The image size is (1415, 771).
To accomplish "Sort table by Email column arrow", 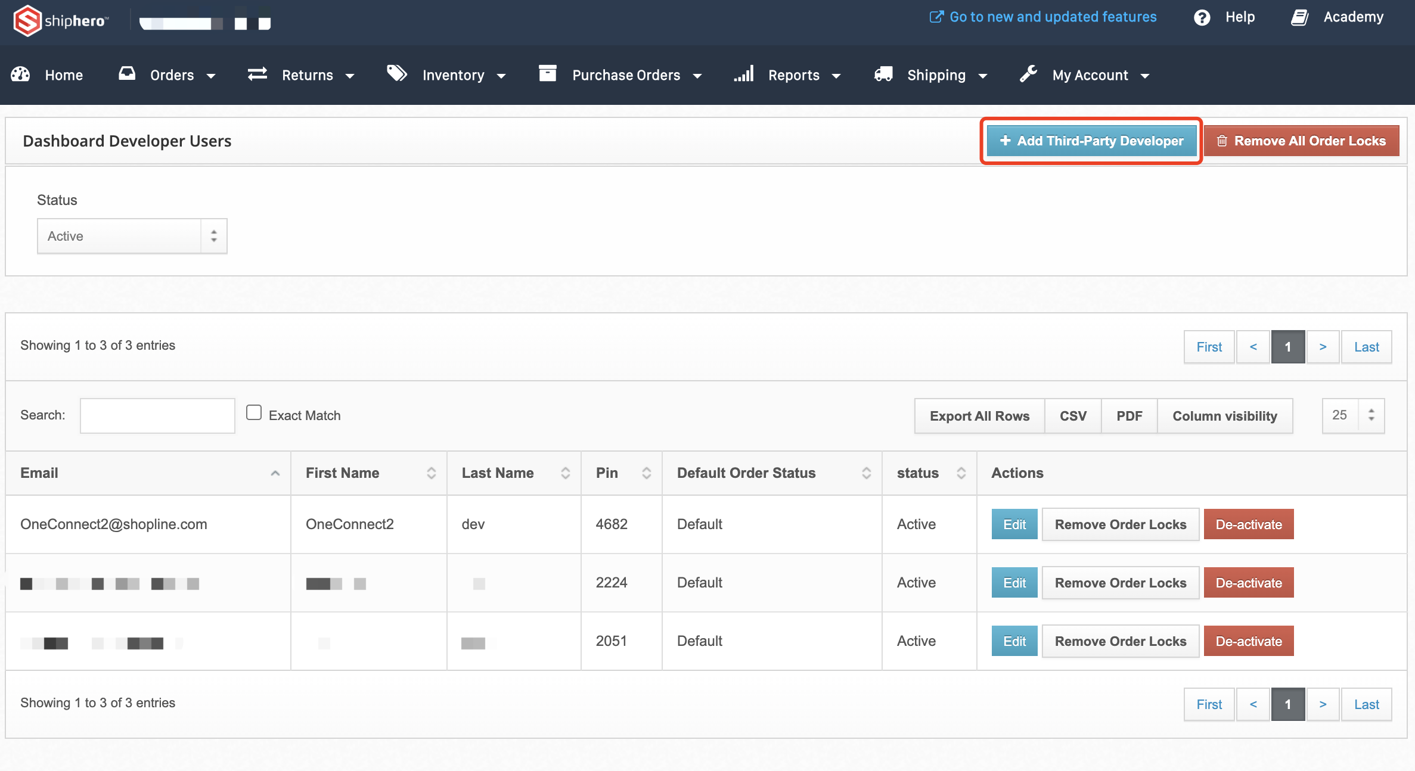I will [275, 473].
